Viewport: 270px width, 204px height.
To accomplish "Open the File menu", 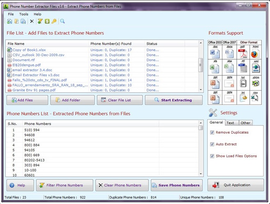I will [x=11, y=14].
